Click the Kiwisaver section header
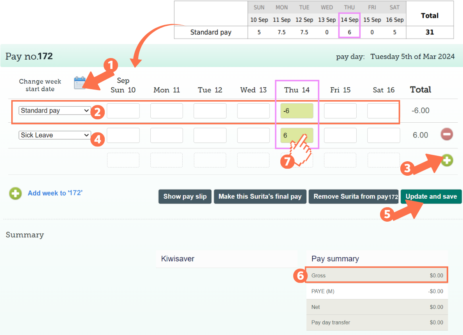Image resolution: width=463 pixels, height=335 pixels. pos(178,258)
